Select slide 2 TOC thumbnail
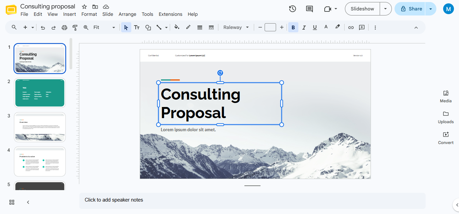Viewport: 459px width, 214px height. click(40, 93)
